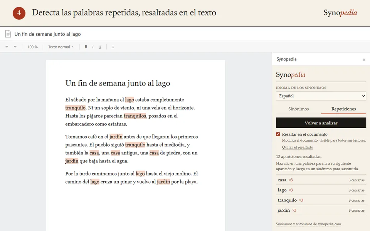Select the lago ×3 repetition row

(321, 190)
